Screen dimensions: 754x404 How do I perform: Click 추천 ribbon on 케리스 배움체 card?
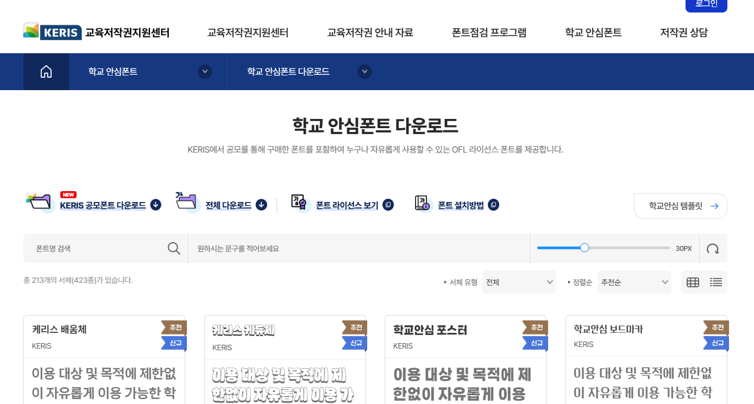(174, 327)
